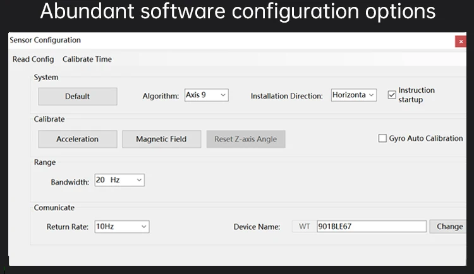Click the Range group heading
Image resolution: width=474 pixels, height=274 pixels.
point(45,162)
